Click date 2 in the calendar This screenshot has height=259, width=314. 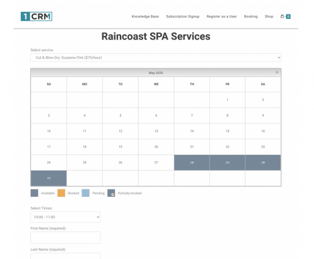[x=263, y=100]
